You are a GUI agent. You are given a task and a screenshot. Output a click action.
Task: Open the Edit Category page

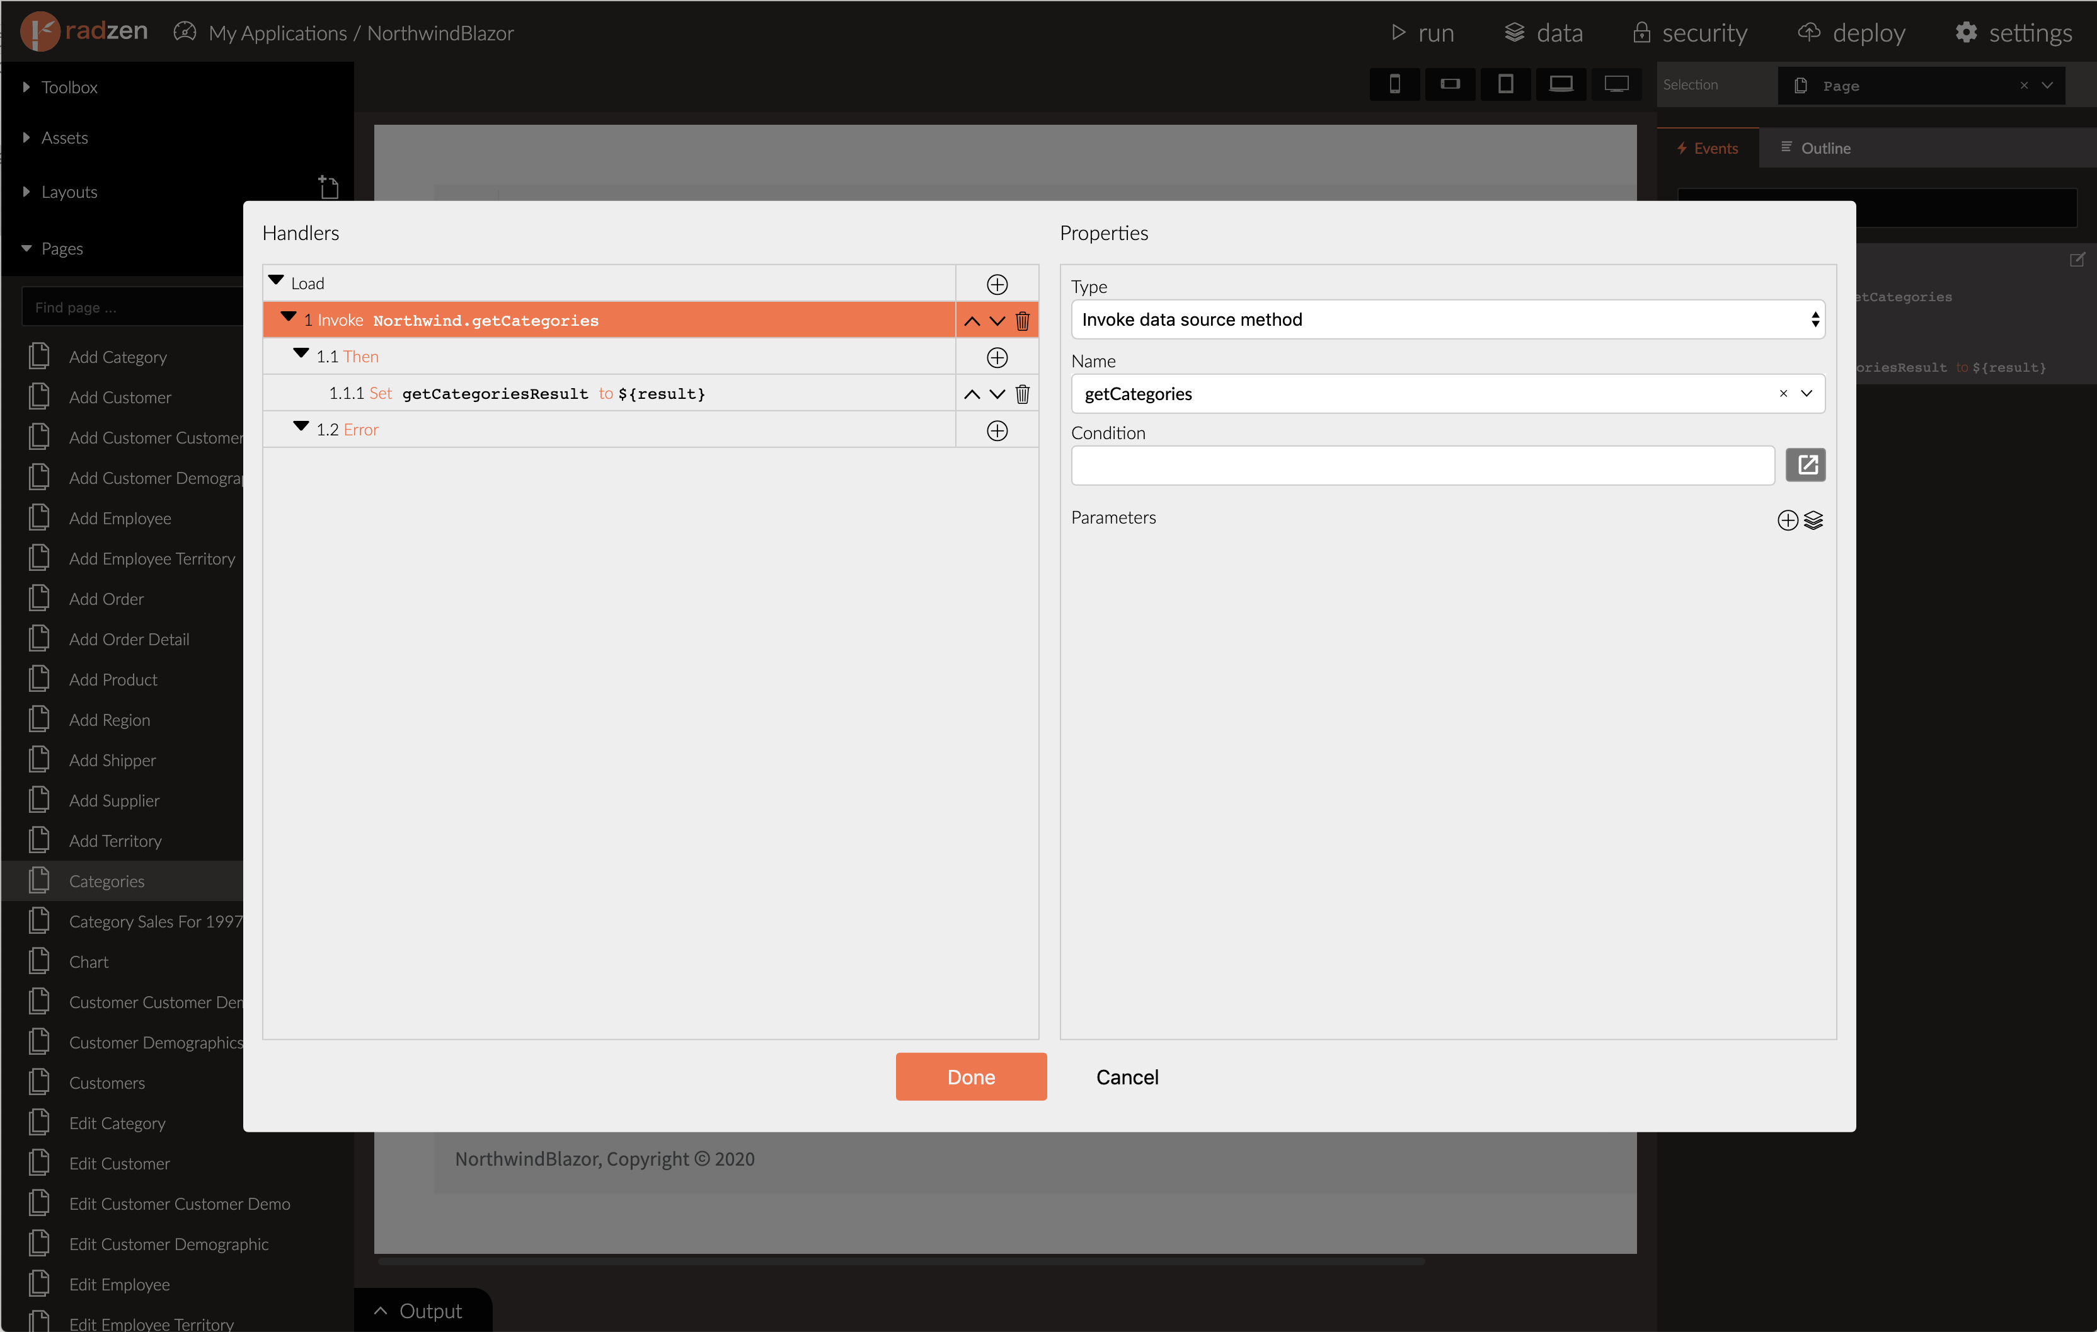pos(117,1123)
